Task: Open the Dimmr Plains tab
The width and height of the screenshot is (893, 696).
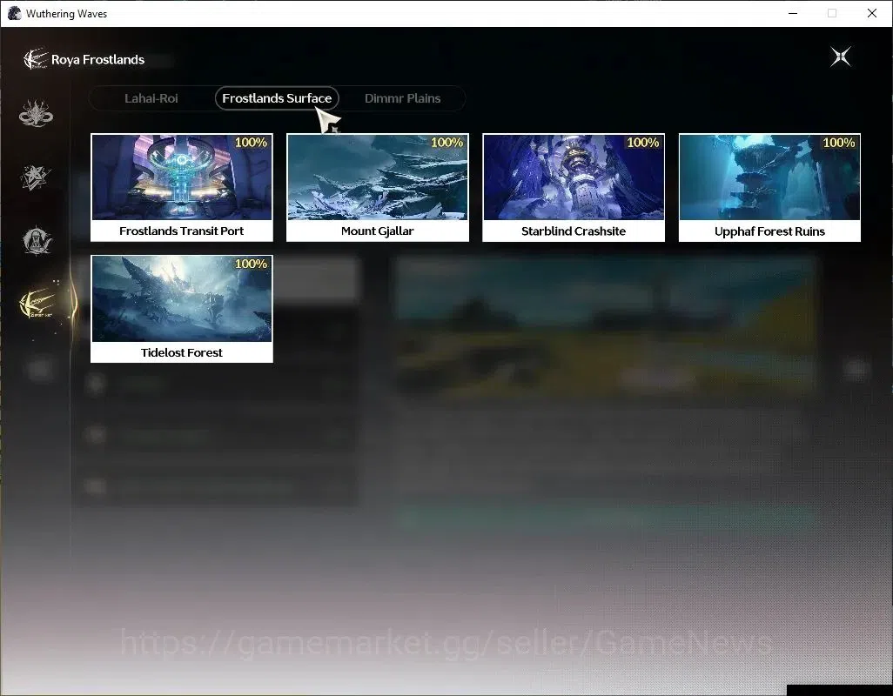Action: (x=402, y=98)
